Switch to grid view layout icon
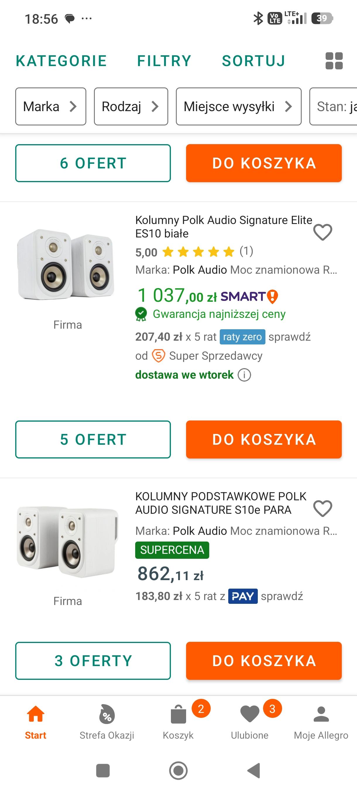Screen dimensions: 357x793 [334, 61]
